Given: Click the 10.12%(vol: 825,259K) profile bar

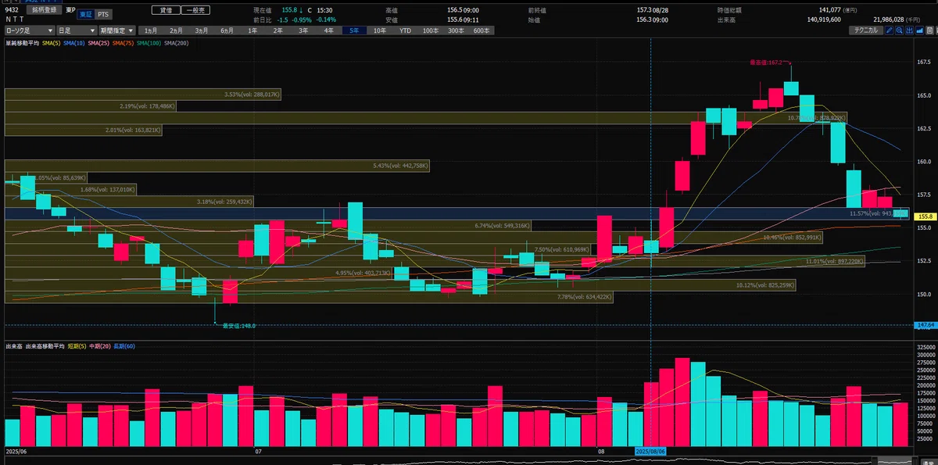Looking at the screenshot, I should point(400,285).
